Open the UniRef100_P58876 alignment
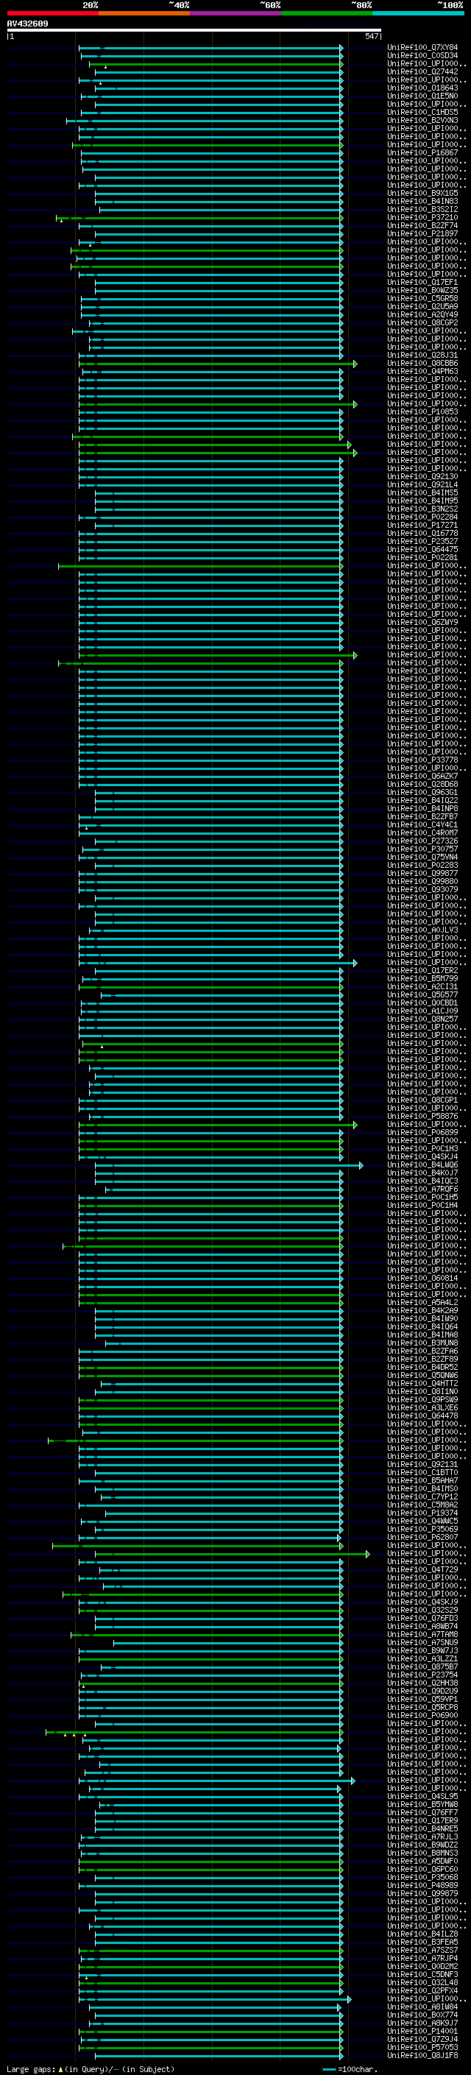The image size is (471, 2075). pos(422,1116)
